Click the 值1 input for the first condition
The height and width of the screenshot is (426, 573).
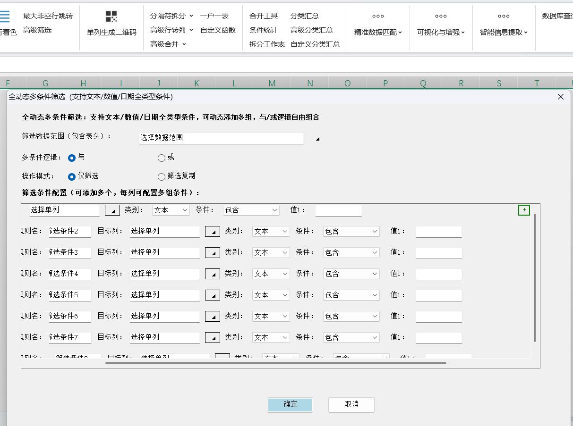pos(338,210)
